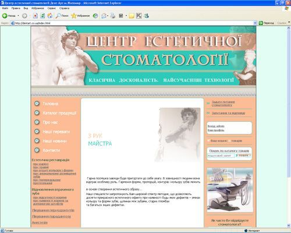Open the Сервис menu

click(x=52, y=8)
